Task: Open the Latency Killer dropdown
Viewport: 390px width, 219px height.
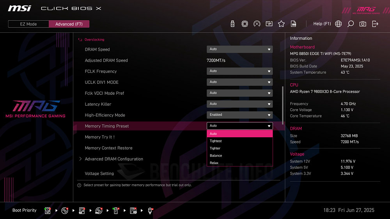Action: pos(239,104)
